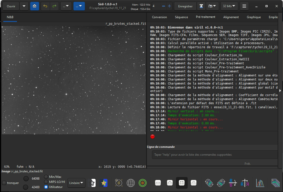Open the snapshot camera menu
The image size is (283, 192).
(212, 6)
